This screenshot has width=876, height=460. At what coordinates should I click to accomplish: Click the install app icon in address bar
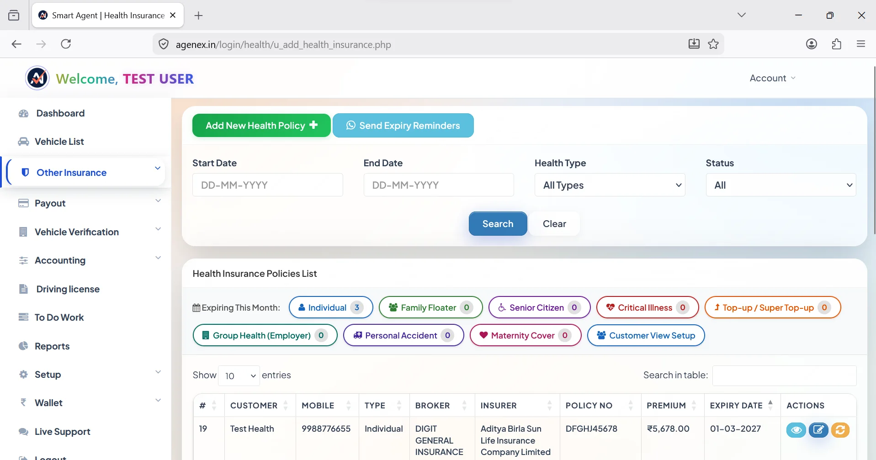(x=694, y=44)
